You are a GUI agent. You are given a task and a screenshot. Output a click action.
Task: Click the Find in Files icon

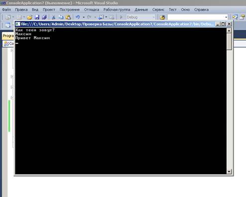(x=162, y=17)
